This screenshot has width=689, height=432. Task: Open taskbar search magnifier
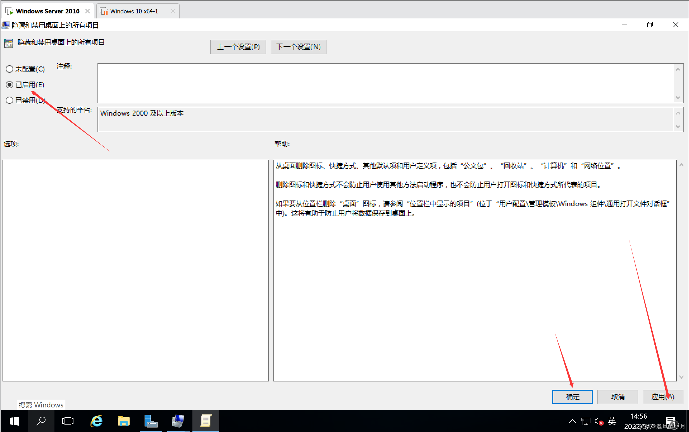tap(41, 421)
